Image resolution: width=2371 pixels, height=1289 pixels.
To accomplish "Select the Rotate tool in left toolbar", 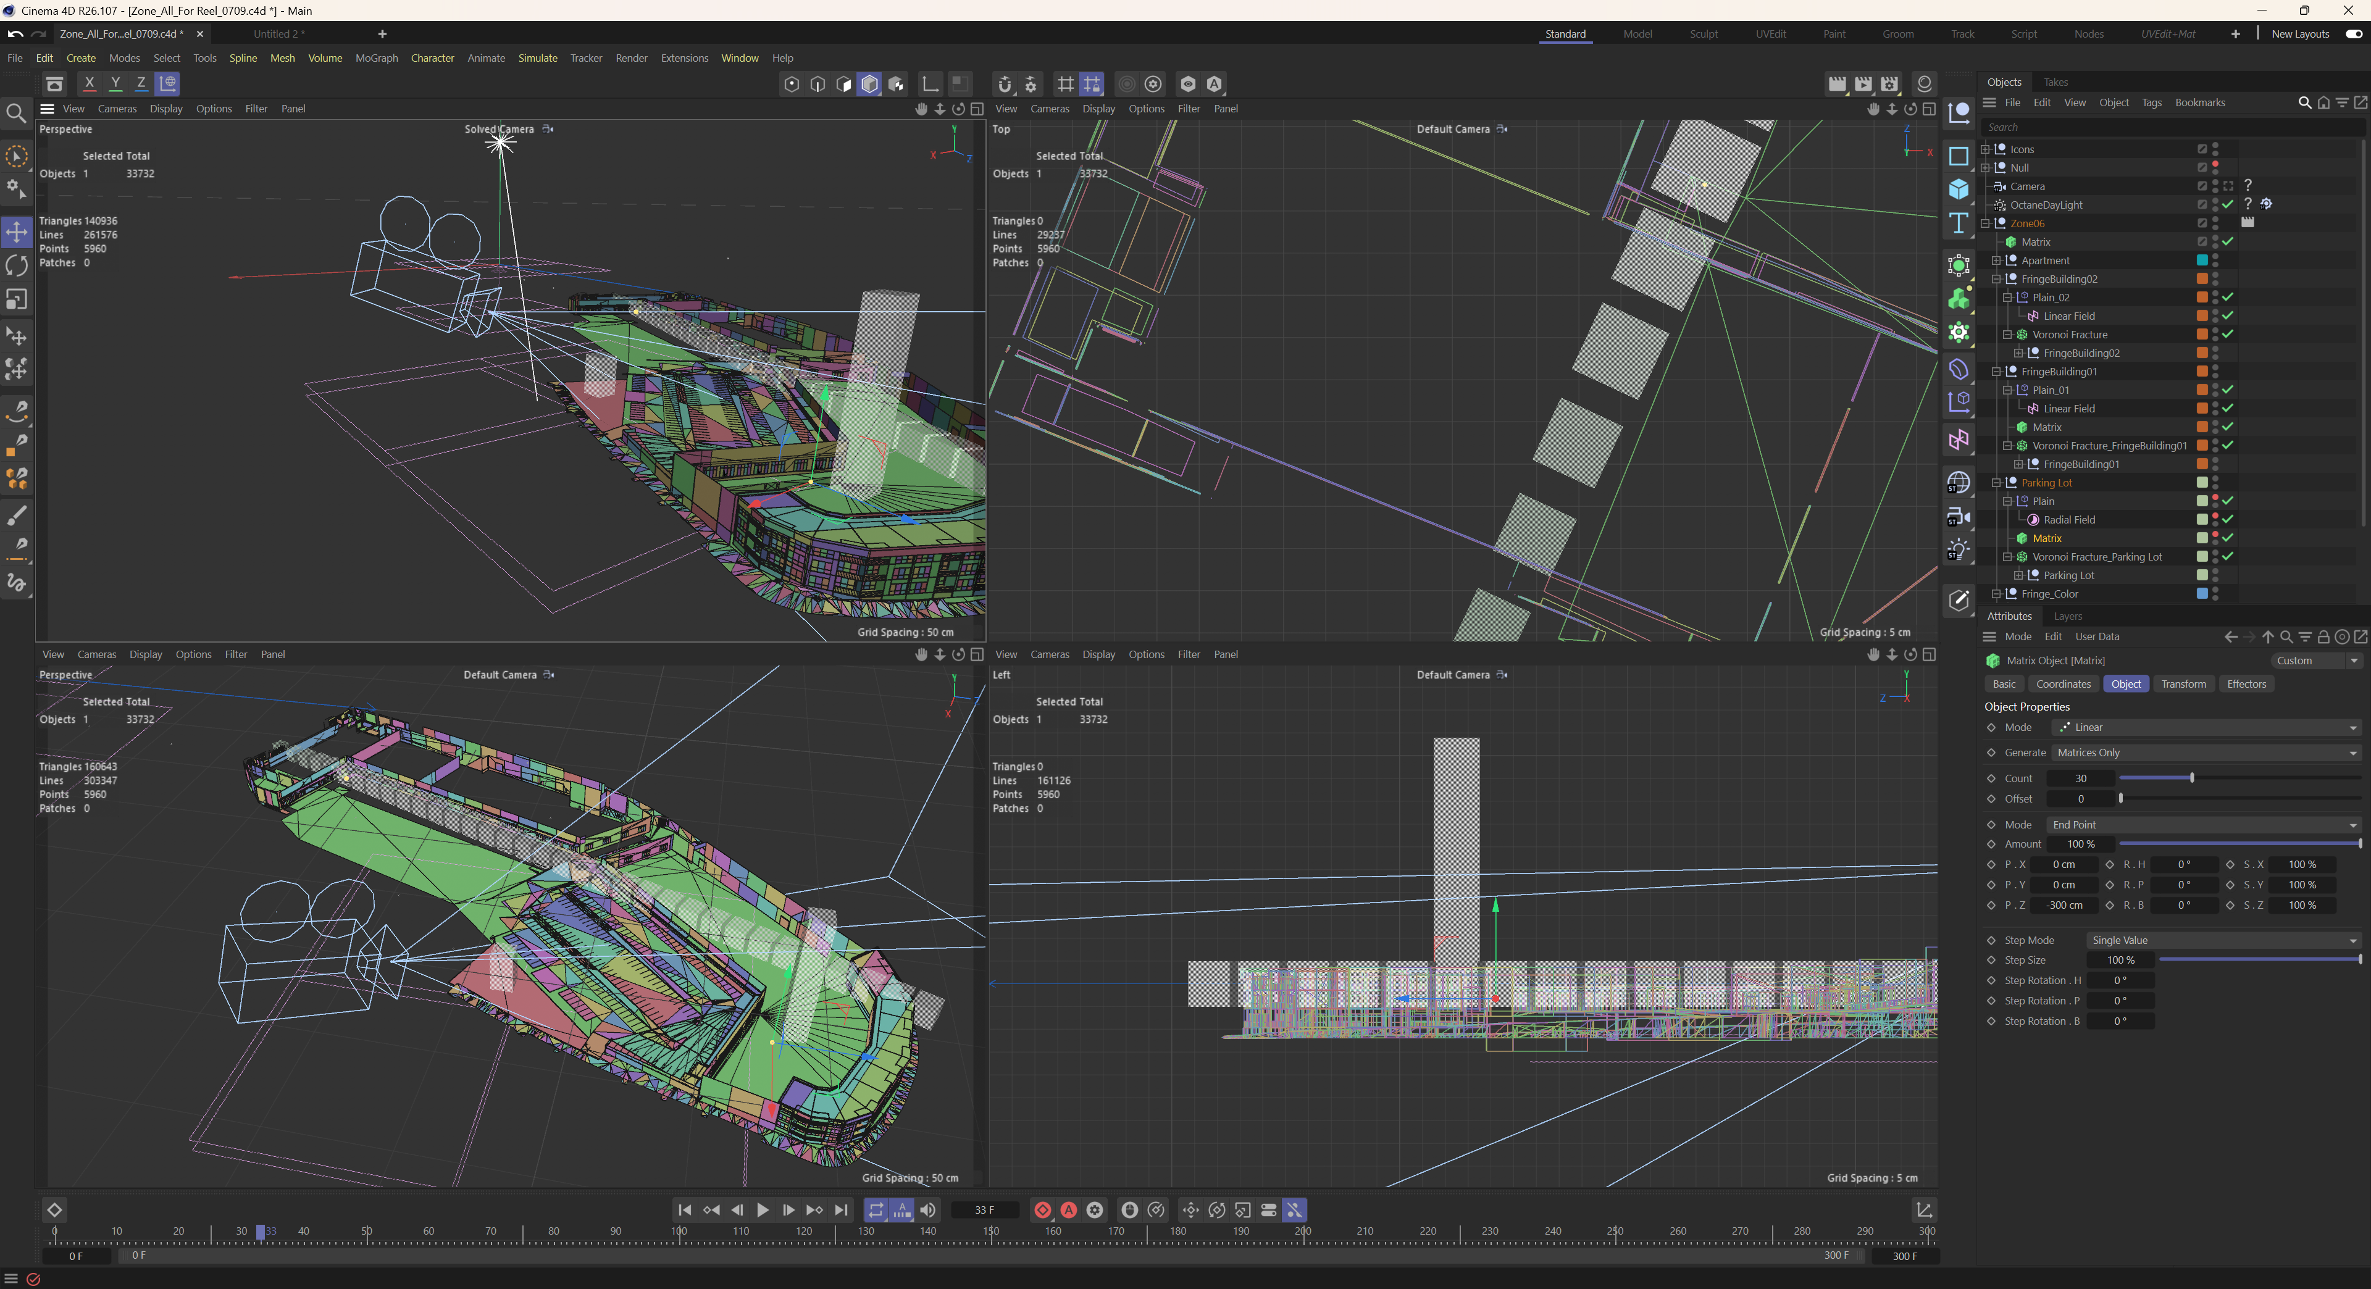I will (x=17, y=266).
